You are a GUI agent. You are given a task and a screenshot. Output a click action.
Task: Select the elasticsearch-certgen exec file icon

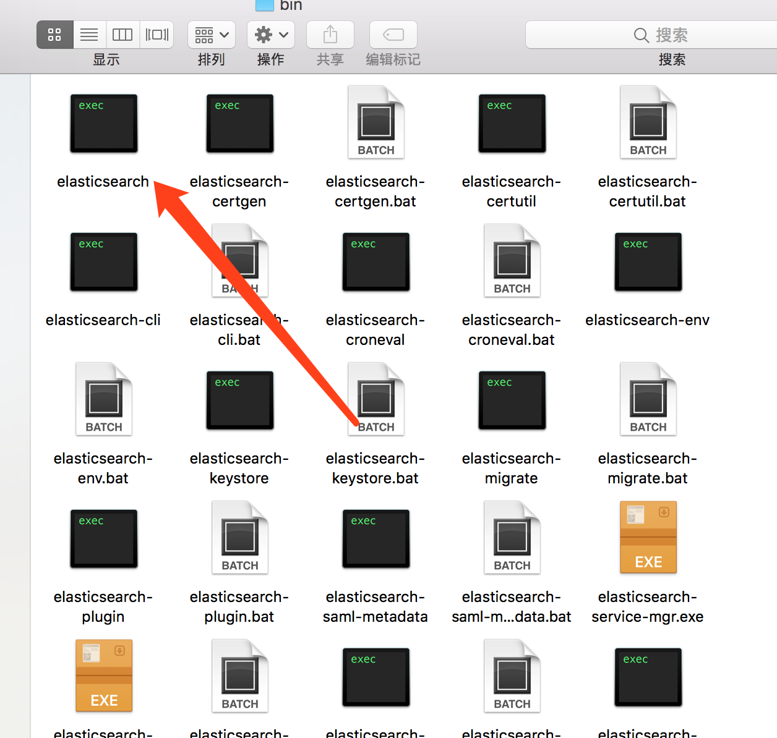pyautogui.click(x=239, y=123)
